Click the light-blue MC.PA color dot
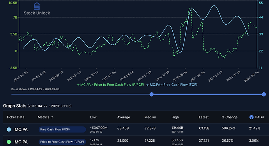Image resolution: width=269 pixels, height=146 pixels. tap(9, 130)
